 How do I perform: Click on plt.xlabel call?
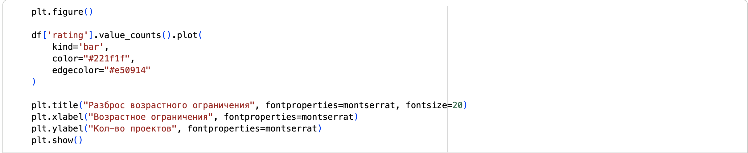(57, 117)
